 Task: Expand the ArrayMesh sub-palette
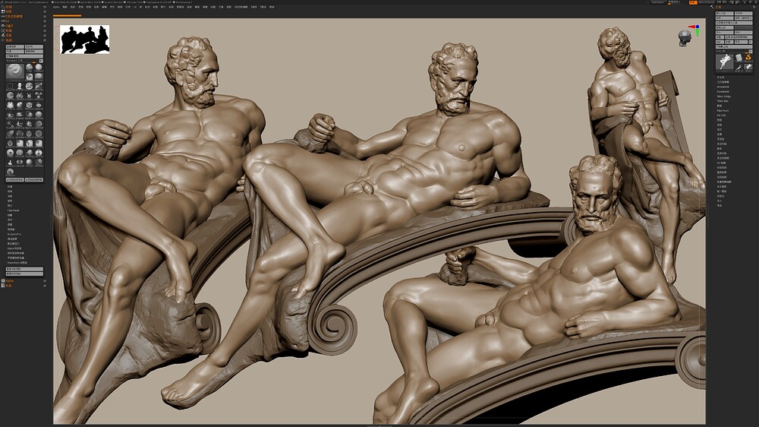(x=723, y=87)
